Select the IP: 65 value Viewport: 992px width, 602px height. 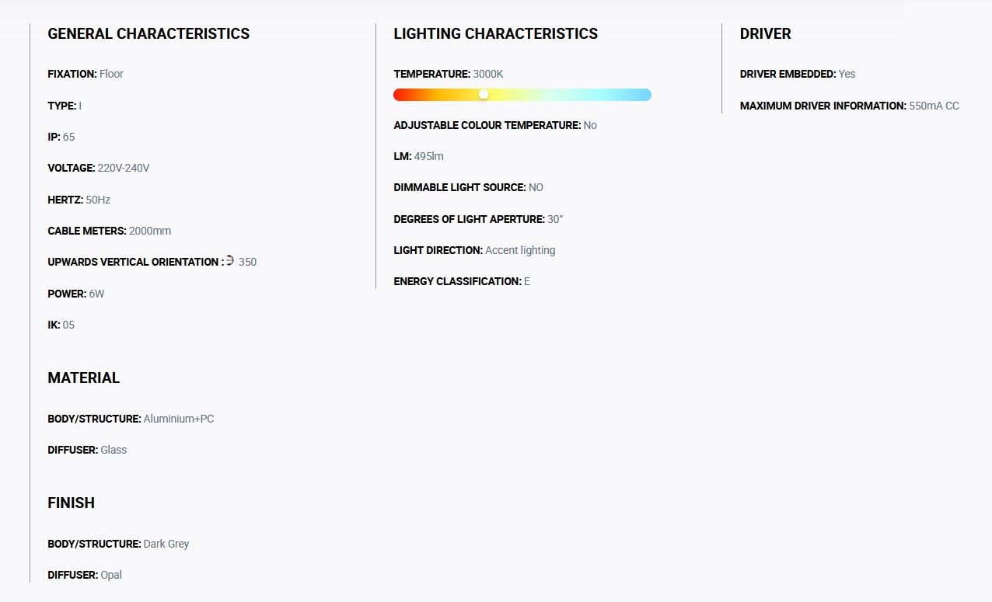[x=68, y=137]
